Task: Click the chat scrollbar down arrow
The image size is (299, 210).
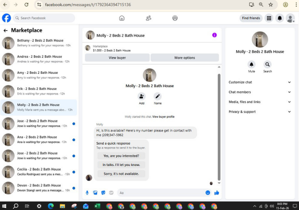Action: pos(219,183)
